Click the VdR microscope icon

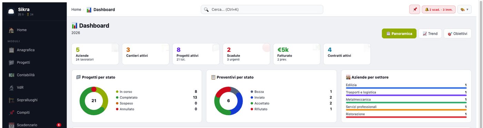(x=11, y=88)
